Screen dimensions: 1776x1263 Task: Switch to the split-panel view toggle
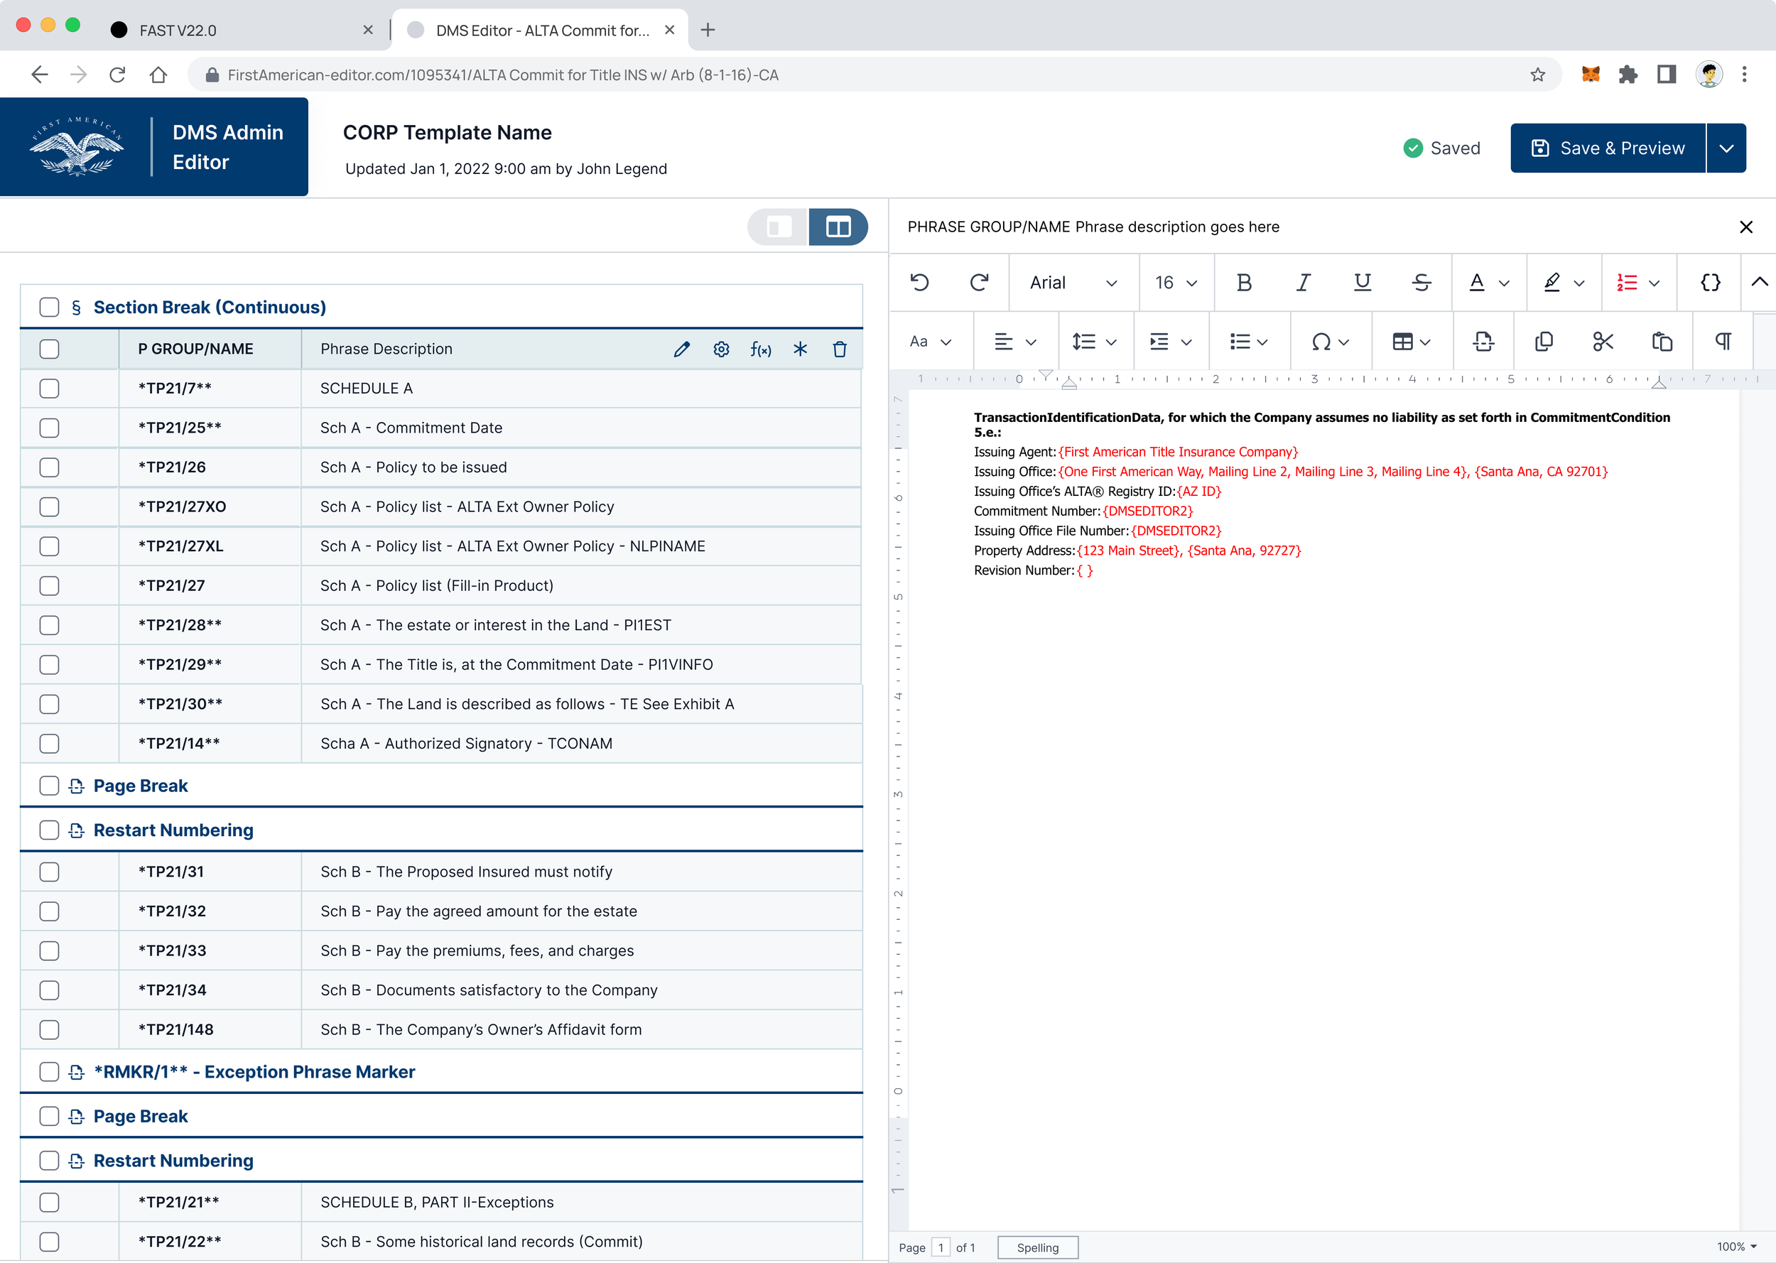[x=838, y=227]
